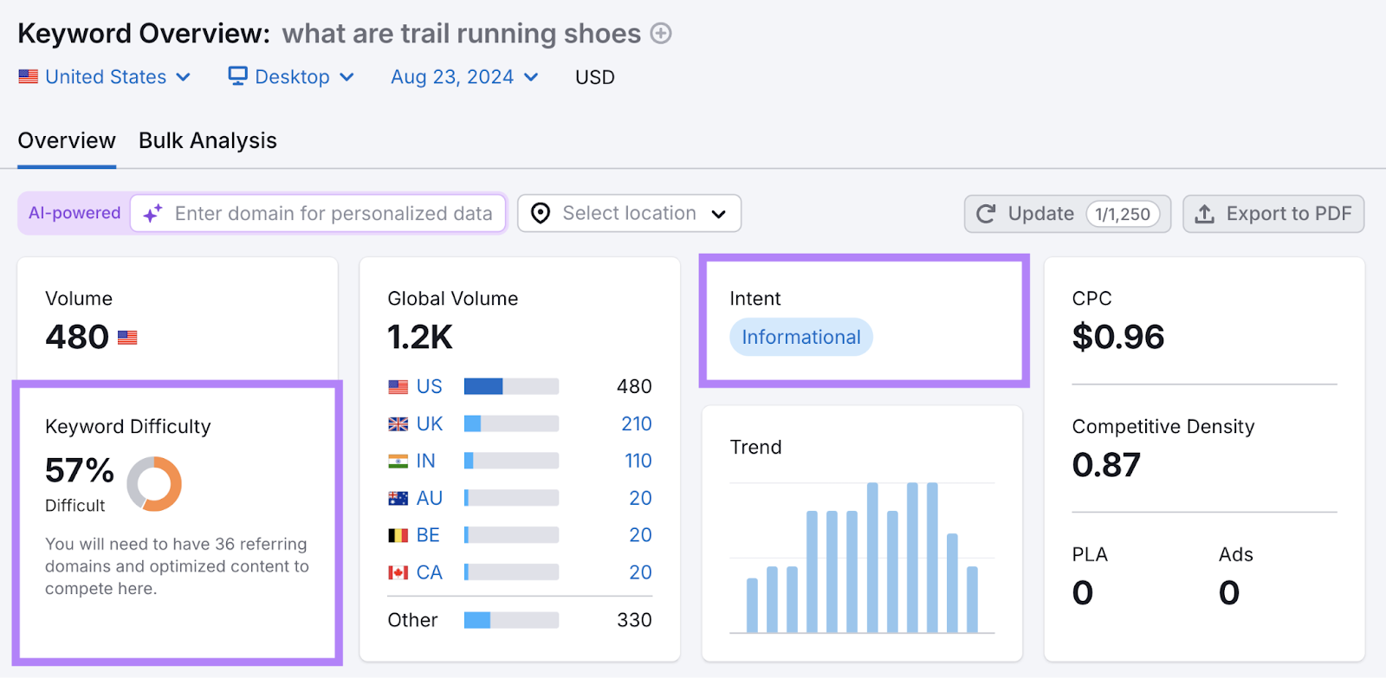
Task: Click the US flag next to Volume 480
Action: pos(127,338)
